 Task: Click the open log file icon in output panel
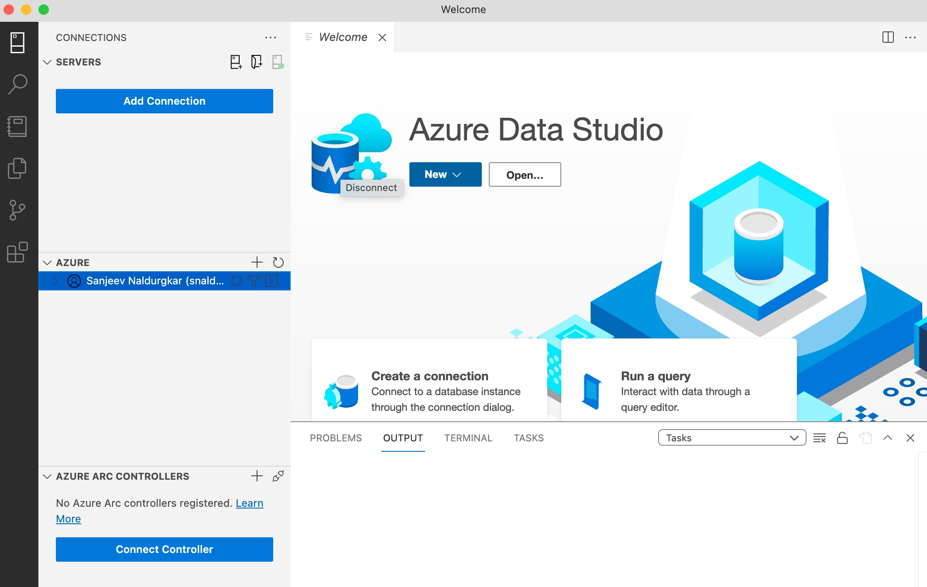[865, 438]
